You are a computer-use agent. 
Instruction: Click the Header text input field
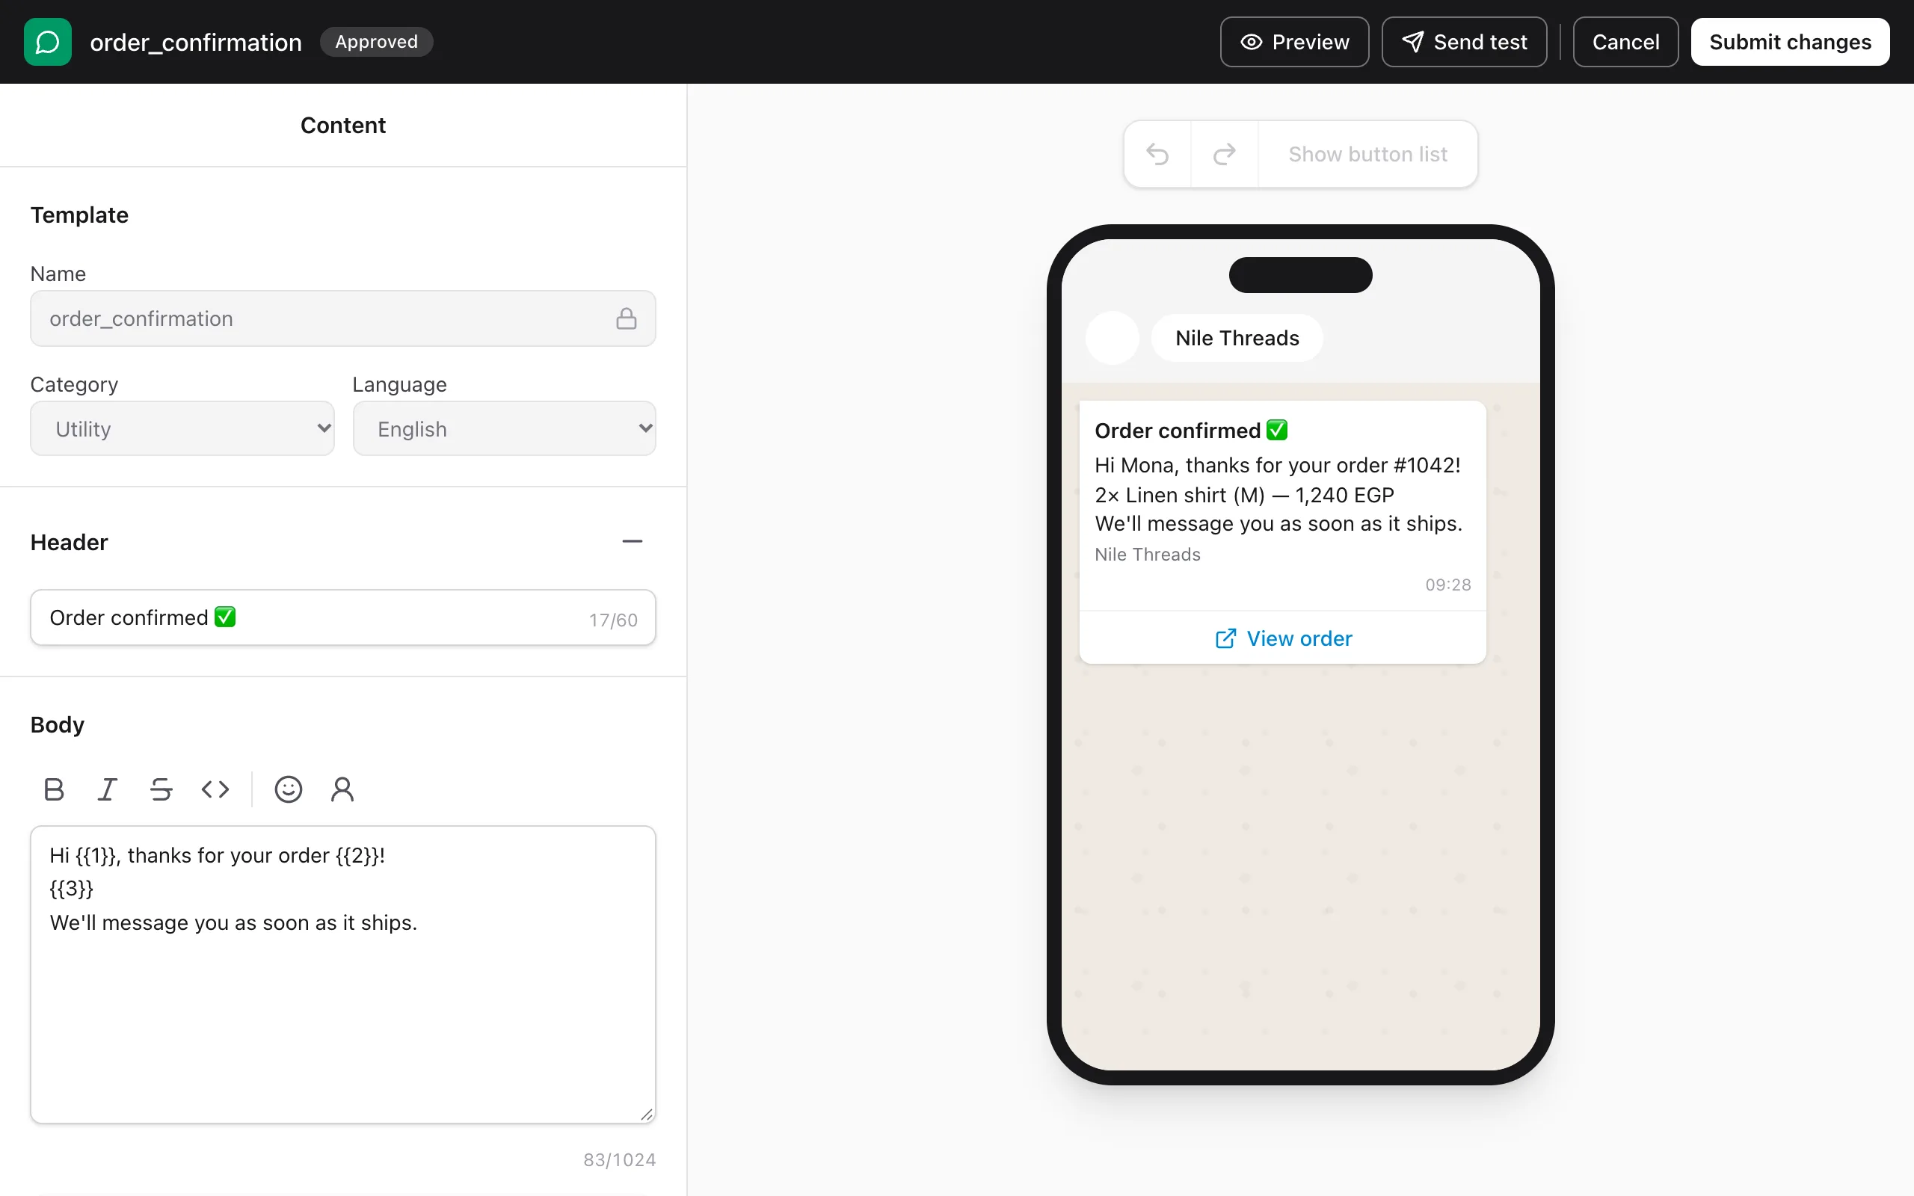point(343,617)
